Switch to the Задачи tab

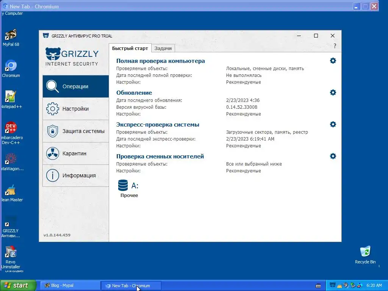click(x=163, y=48)
